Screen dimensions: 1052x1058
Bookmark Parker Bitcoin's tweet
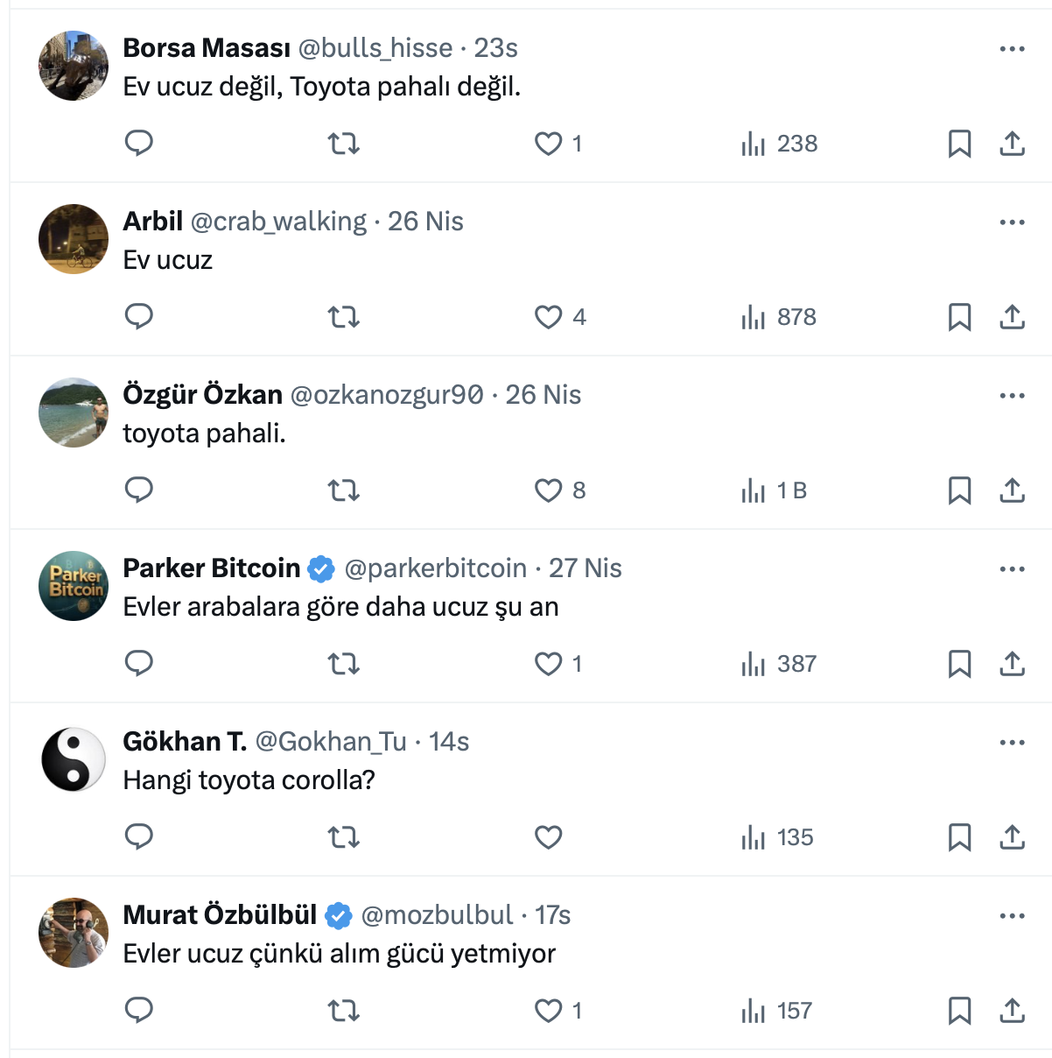tap(959, 664)
